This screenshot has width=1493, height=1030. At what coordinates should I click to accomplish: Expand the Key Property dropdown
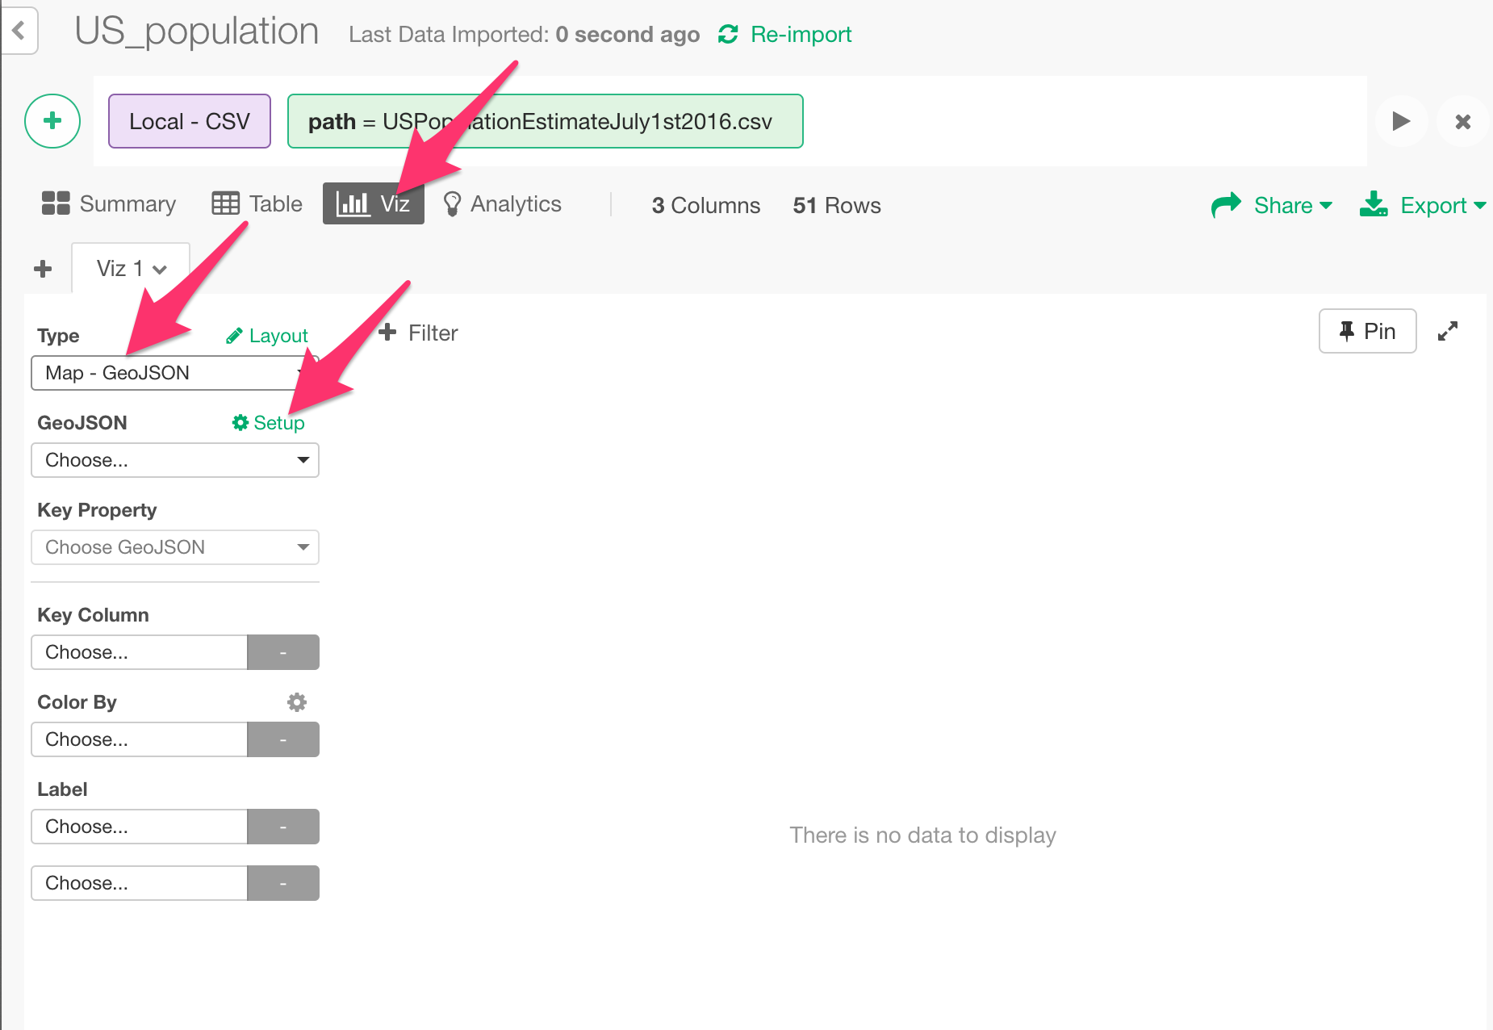(x=175, y=547)
